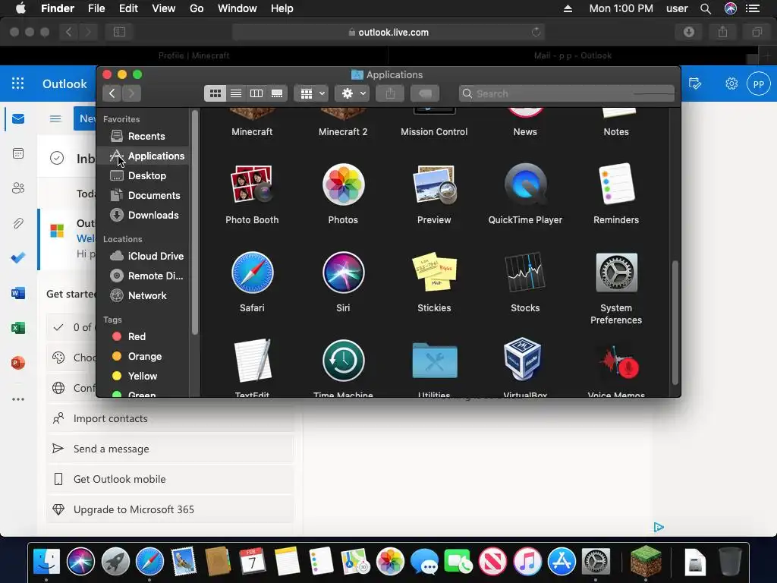
Task: Reload the page in Safari
Action: pyautogui.click(x=536, y=32)
